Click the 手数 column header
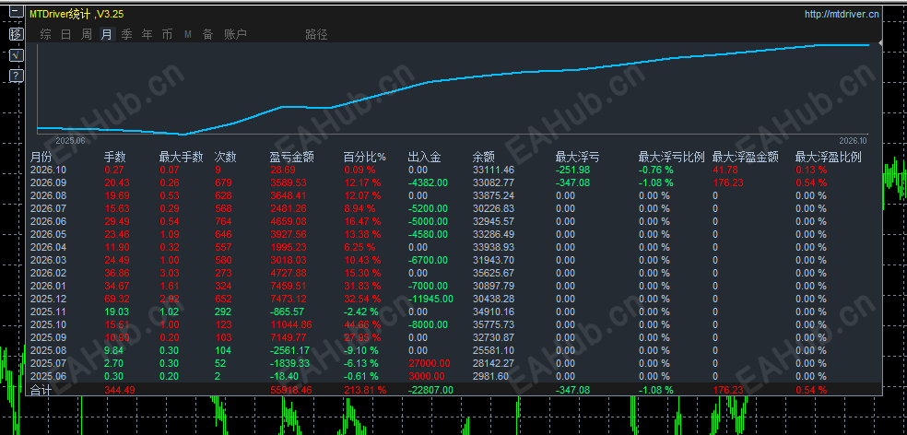Image resolution: width=907 pixels, height=435 pixels. [x=114, y=157]
